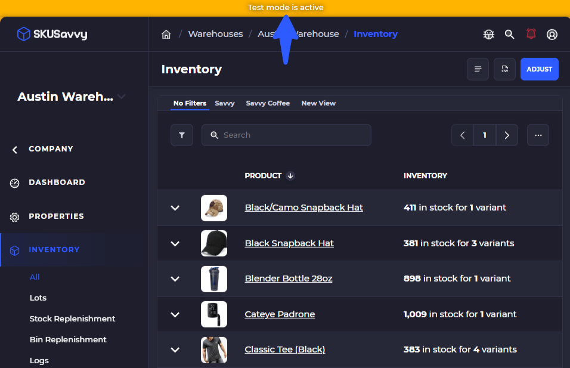Go to home via house icon

coord(166,34)
